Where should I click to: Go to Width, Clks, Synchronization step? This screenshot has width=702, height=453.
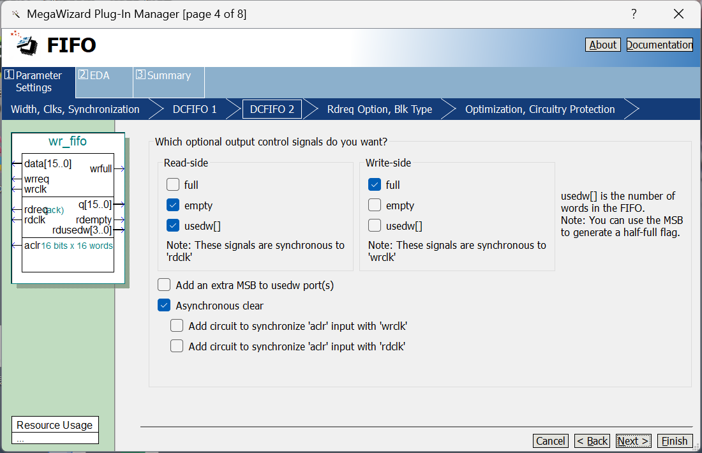(x=75, y=109)
